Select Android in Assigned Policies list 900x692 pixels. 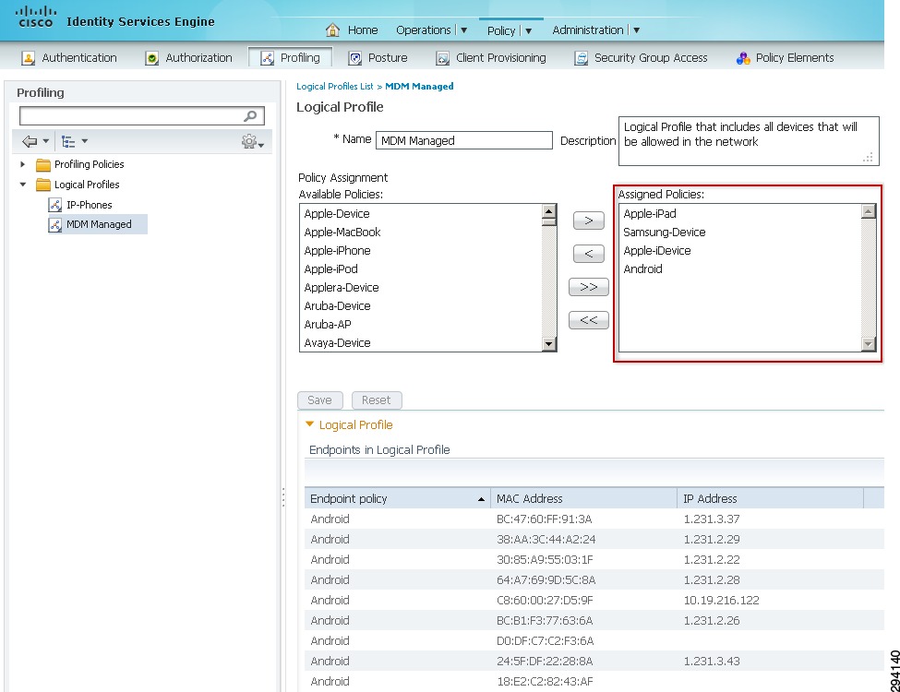[x=642, y=268]
